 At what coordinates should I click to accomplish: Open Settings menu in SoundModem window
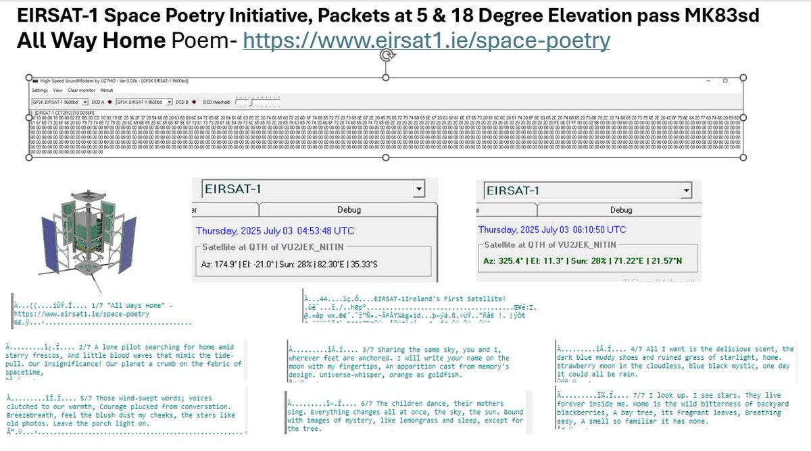(x=40, y=90)
